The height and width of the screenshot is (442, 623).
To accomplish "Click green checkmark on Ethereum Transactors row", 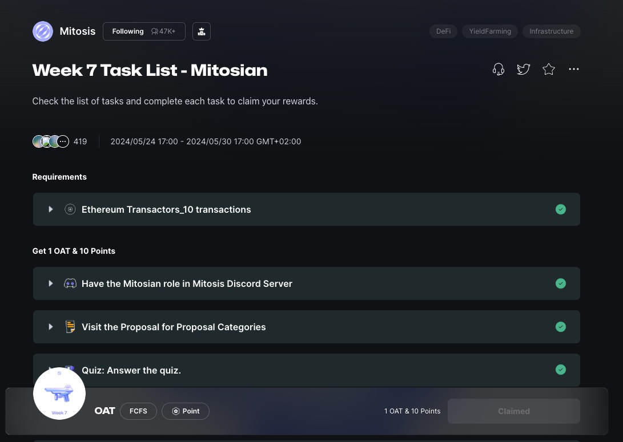I will pos(561,209).
